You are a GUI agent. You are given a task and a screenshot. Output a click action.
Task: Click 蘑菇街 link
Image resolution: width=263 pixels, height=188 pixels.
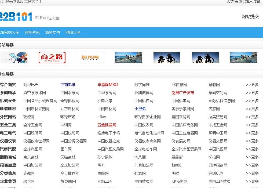[177, 157]
